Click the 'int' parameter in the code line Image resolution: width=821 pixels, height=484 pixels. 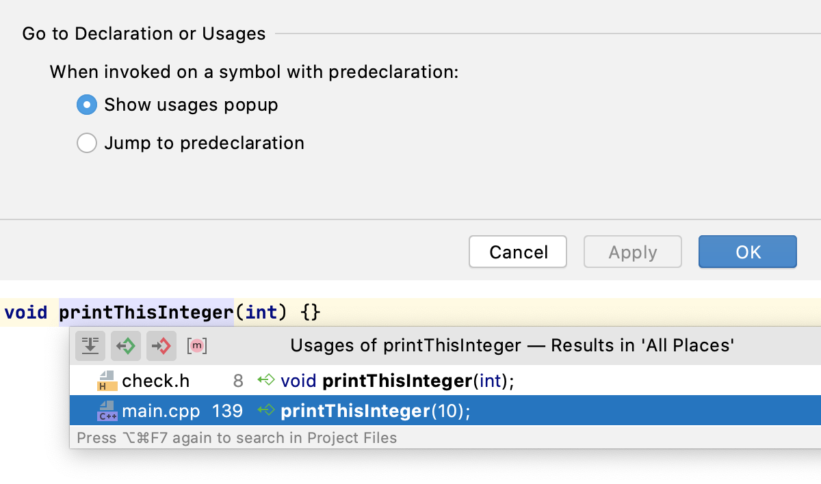pos(261,313)
